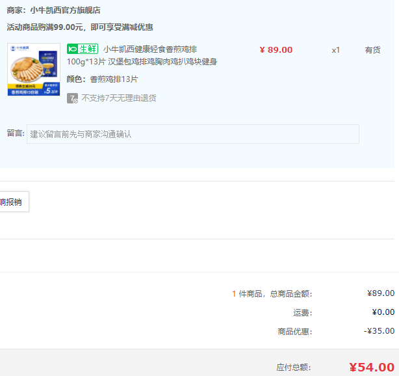Click the 颜色: 香煎鸡排13片 option text
This screenshot has width=399, height=376.
coord(102,79)
